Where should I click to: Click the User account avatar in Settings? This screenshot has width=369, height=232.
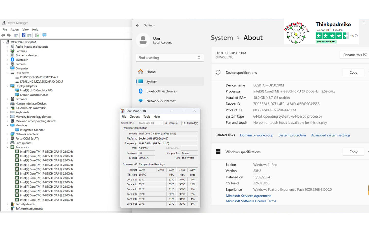[143, 40]
